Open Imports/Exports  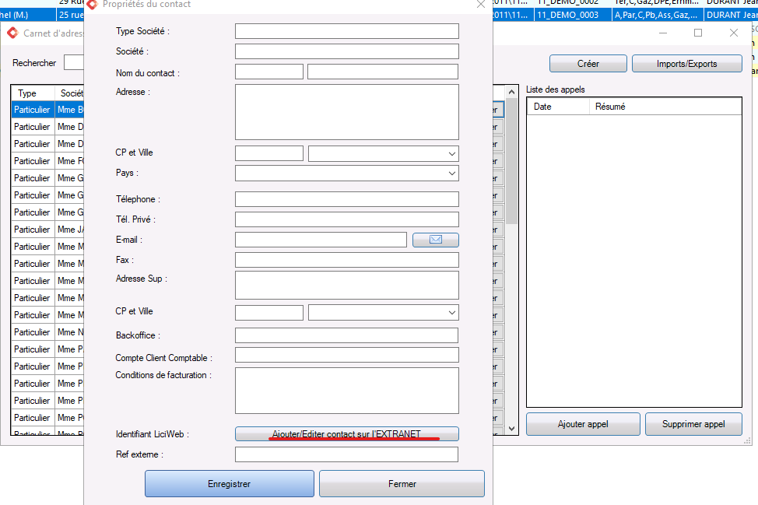pos(686,64)
